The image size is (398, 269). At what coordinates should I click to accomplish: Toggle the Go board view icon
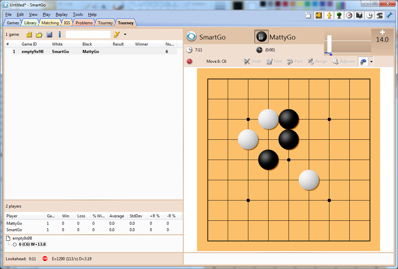point(319,16)
